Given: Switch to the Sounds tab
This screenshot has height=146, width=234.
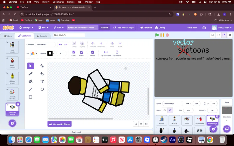Looking at the screenshot, I should [42, 36].
